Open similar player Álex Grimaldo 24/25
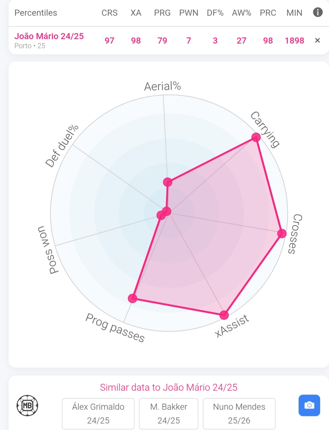 [98, 413]
